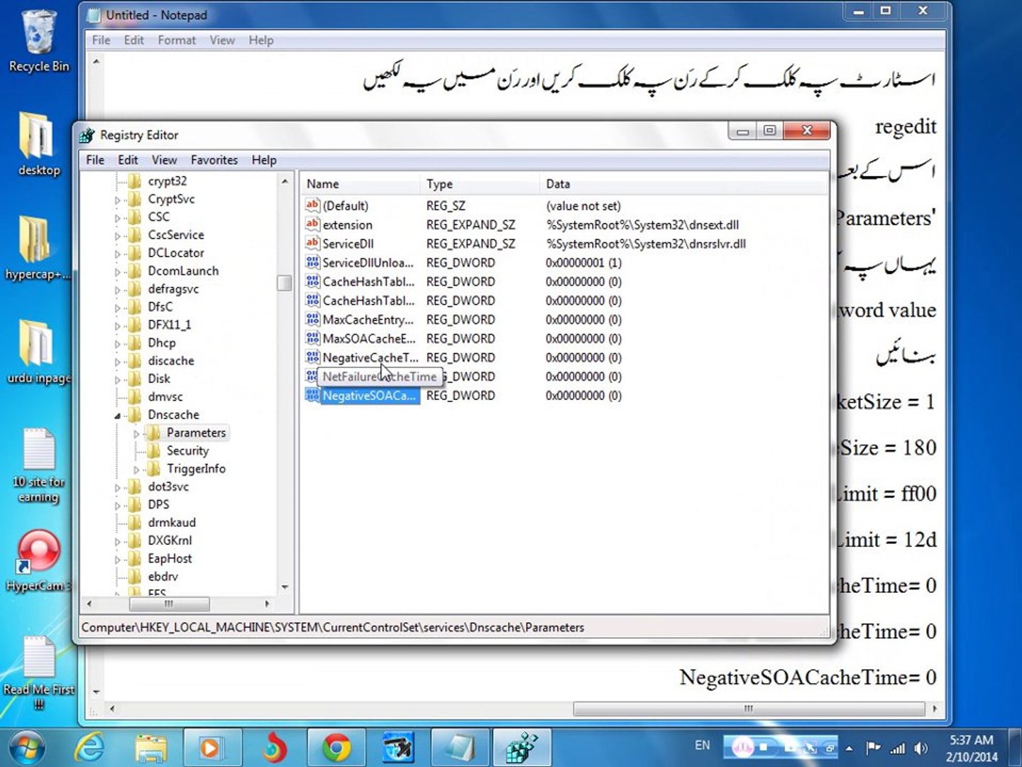Launch Firefox from taskbar

273,748
